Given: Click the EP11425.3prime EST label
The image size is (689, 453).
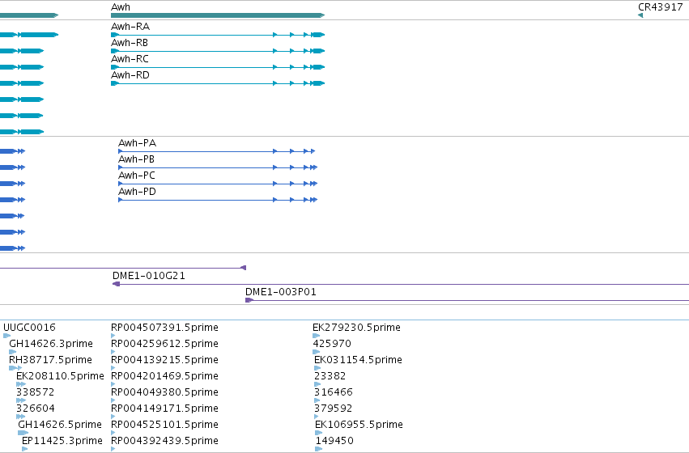Looking at the screenshot, I should click(62, 441).
